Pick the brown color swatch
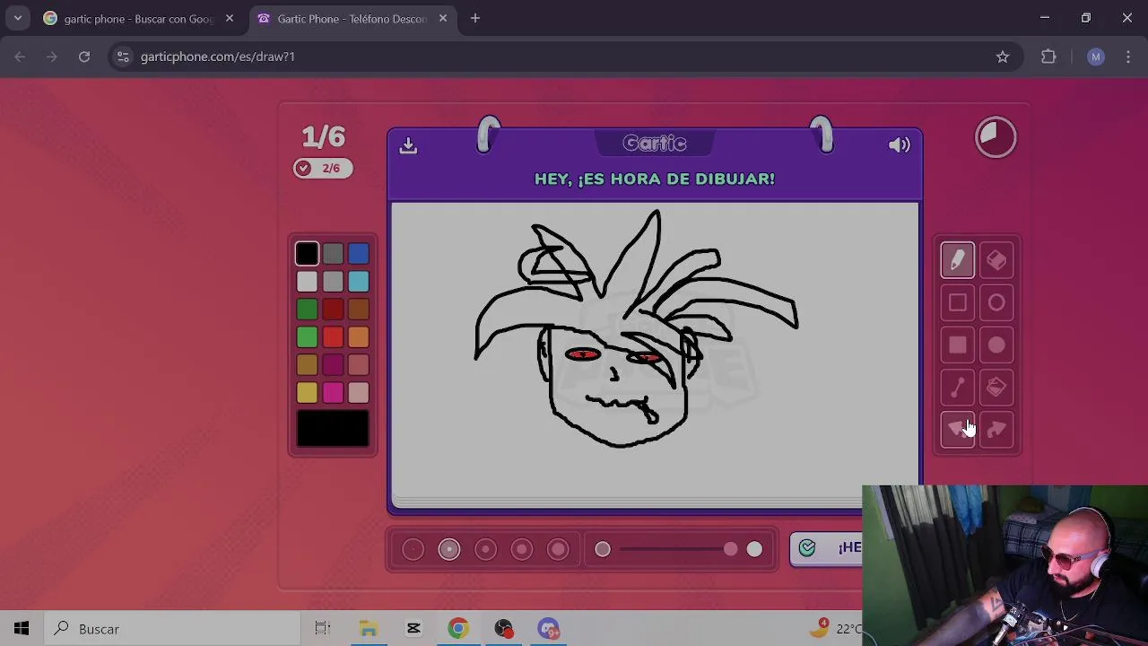 (x=359, y=310)
